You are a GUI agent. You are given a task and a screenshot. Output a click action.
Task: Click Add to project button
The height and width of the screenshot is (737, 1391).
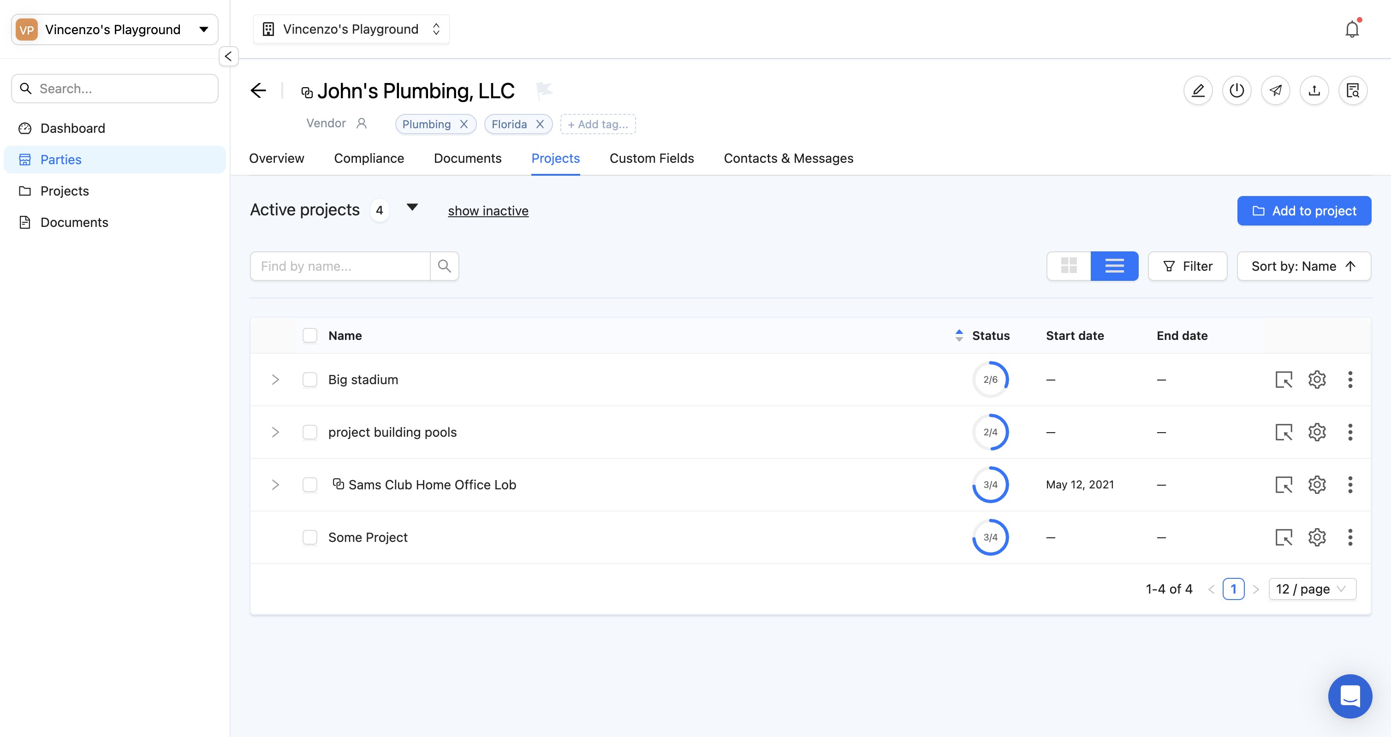pos(1303,211)
